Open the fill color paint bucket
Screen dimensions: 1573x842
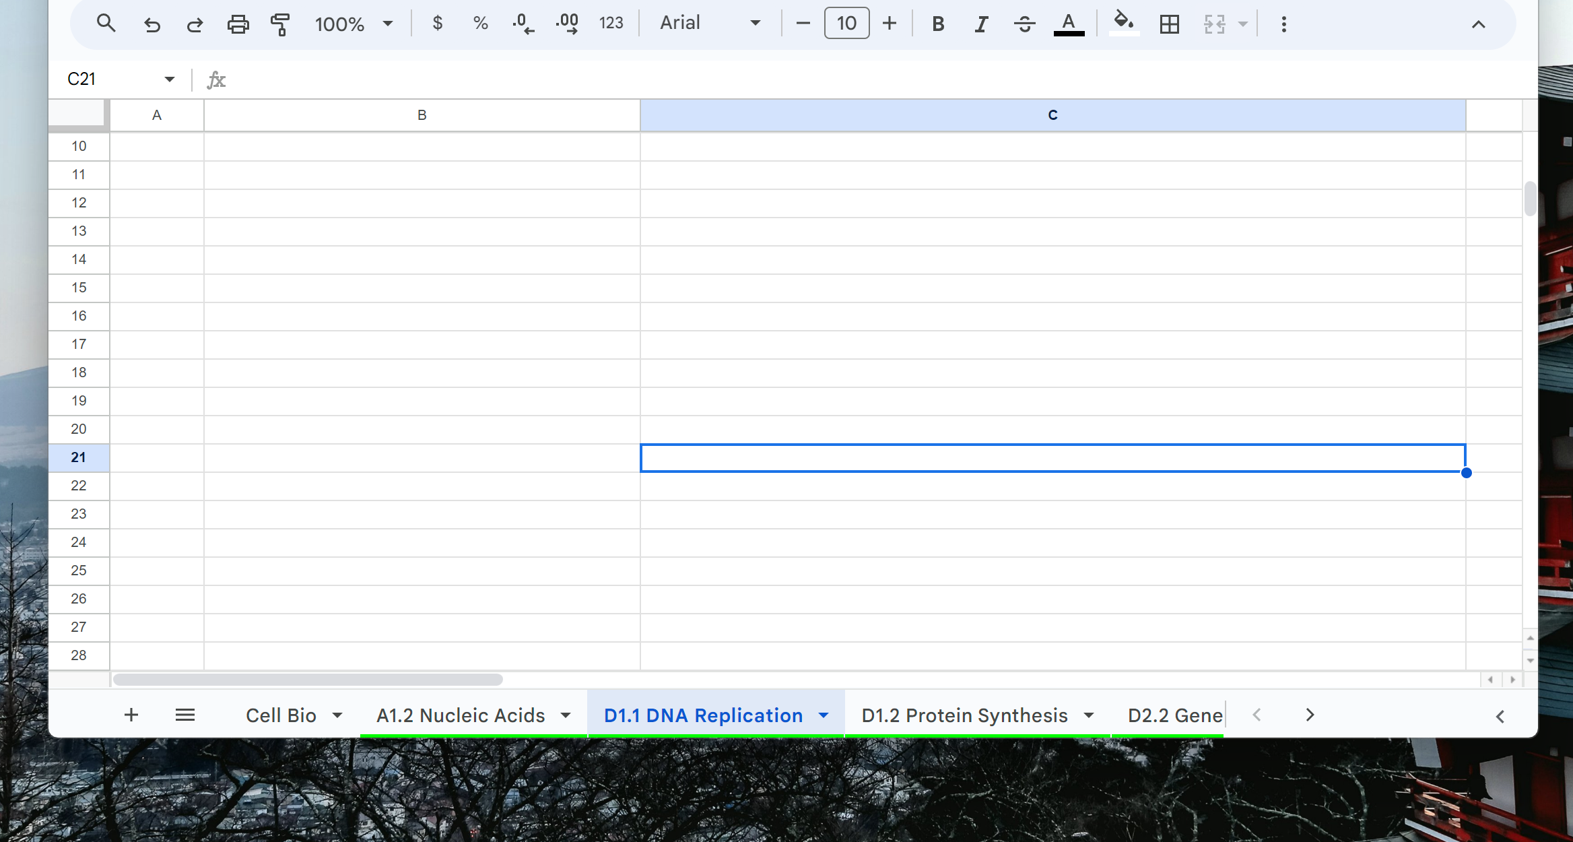1123,23
